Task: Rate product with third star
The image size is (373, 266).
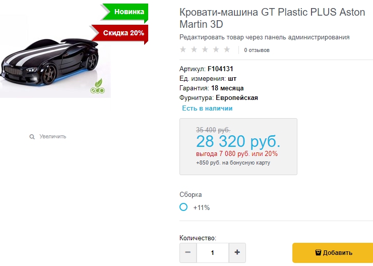Action: [205, 49]
